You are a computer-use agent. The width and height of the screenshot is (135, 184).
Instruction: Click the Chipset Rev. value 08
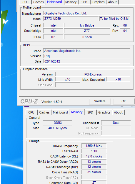(x=125, y=25)
